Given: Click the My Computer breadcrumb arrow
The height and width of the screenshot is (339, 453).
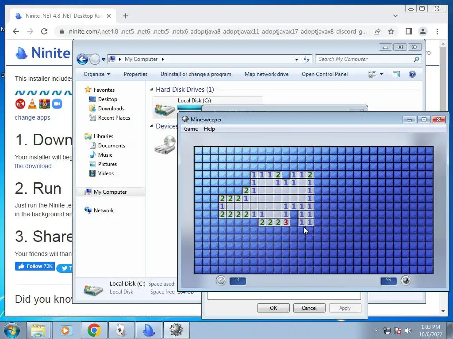Looking at the screenshot, I should tap(163, 60).
